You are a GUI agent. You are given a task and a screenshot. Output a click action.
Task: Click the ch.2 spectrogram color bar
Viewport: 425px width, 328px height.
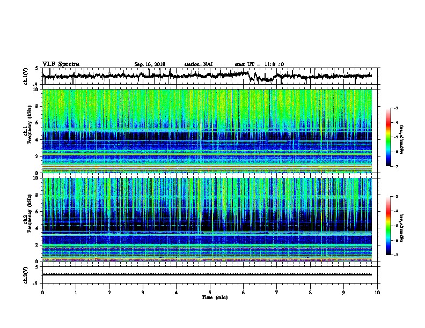[x=388, y=226]
